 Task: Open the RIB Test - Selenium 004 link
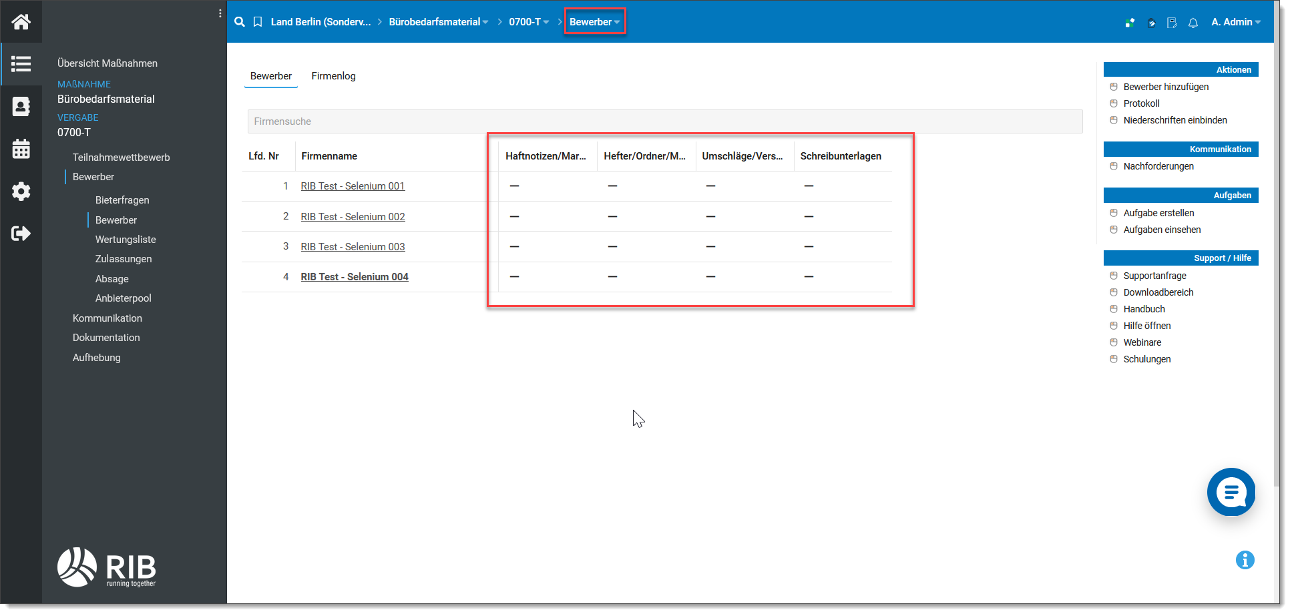pyautogui.click(x=355, y=277)
